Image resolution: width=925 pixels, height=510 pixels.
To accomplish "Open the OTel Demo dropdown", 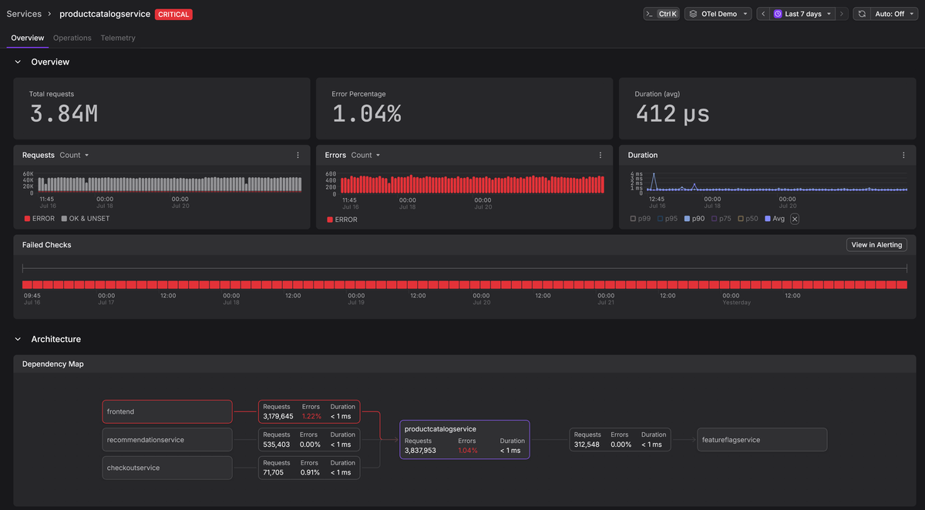I will point(718,14).
